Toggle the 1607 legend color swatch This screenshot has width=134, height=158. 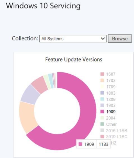(x=102, y=74)
